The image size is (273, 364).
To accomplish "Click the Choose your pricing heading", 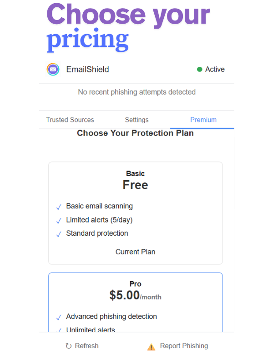I will tap(128, 27).
